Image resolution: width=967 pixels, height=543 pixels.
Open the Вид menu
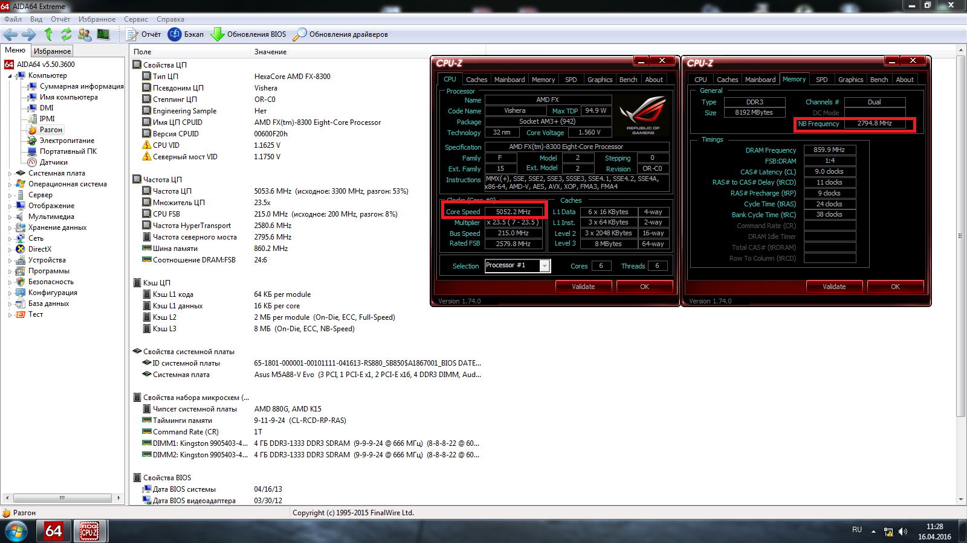[x=36, y=19]
